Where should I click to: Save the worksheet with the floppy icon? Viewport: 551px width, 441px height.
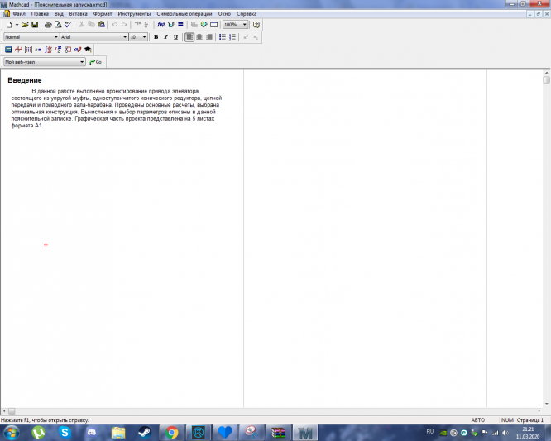pos(35,25)
